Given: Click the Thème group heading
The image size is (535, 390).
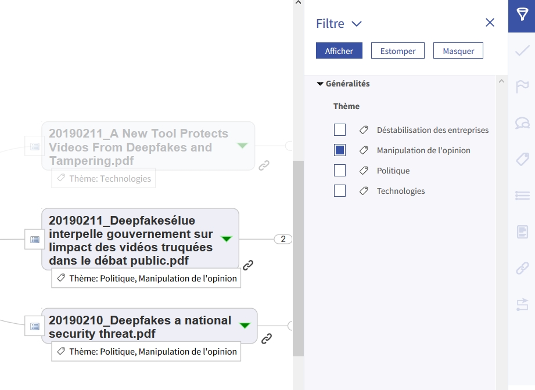Looking at the screenshot, I should [x=346, y=106].
